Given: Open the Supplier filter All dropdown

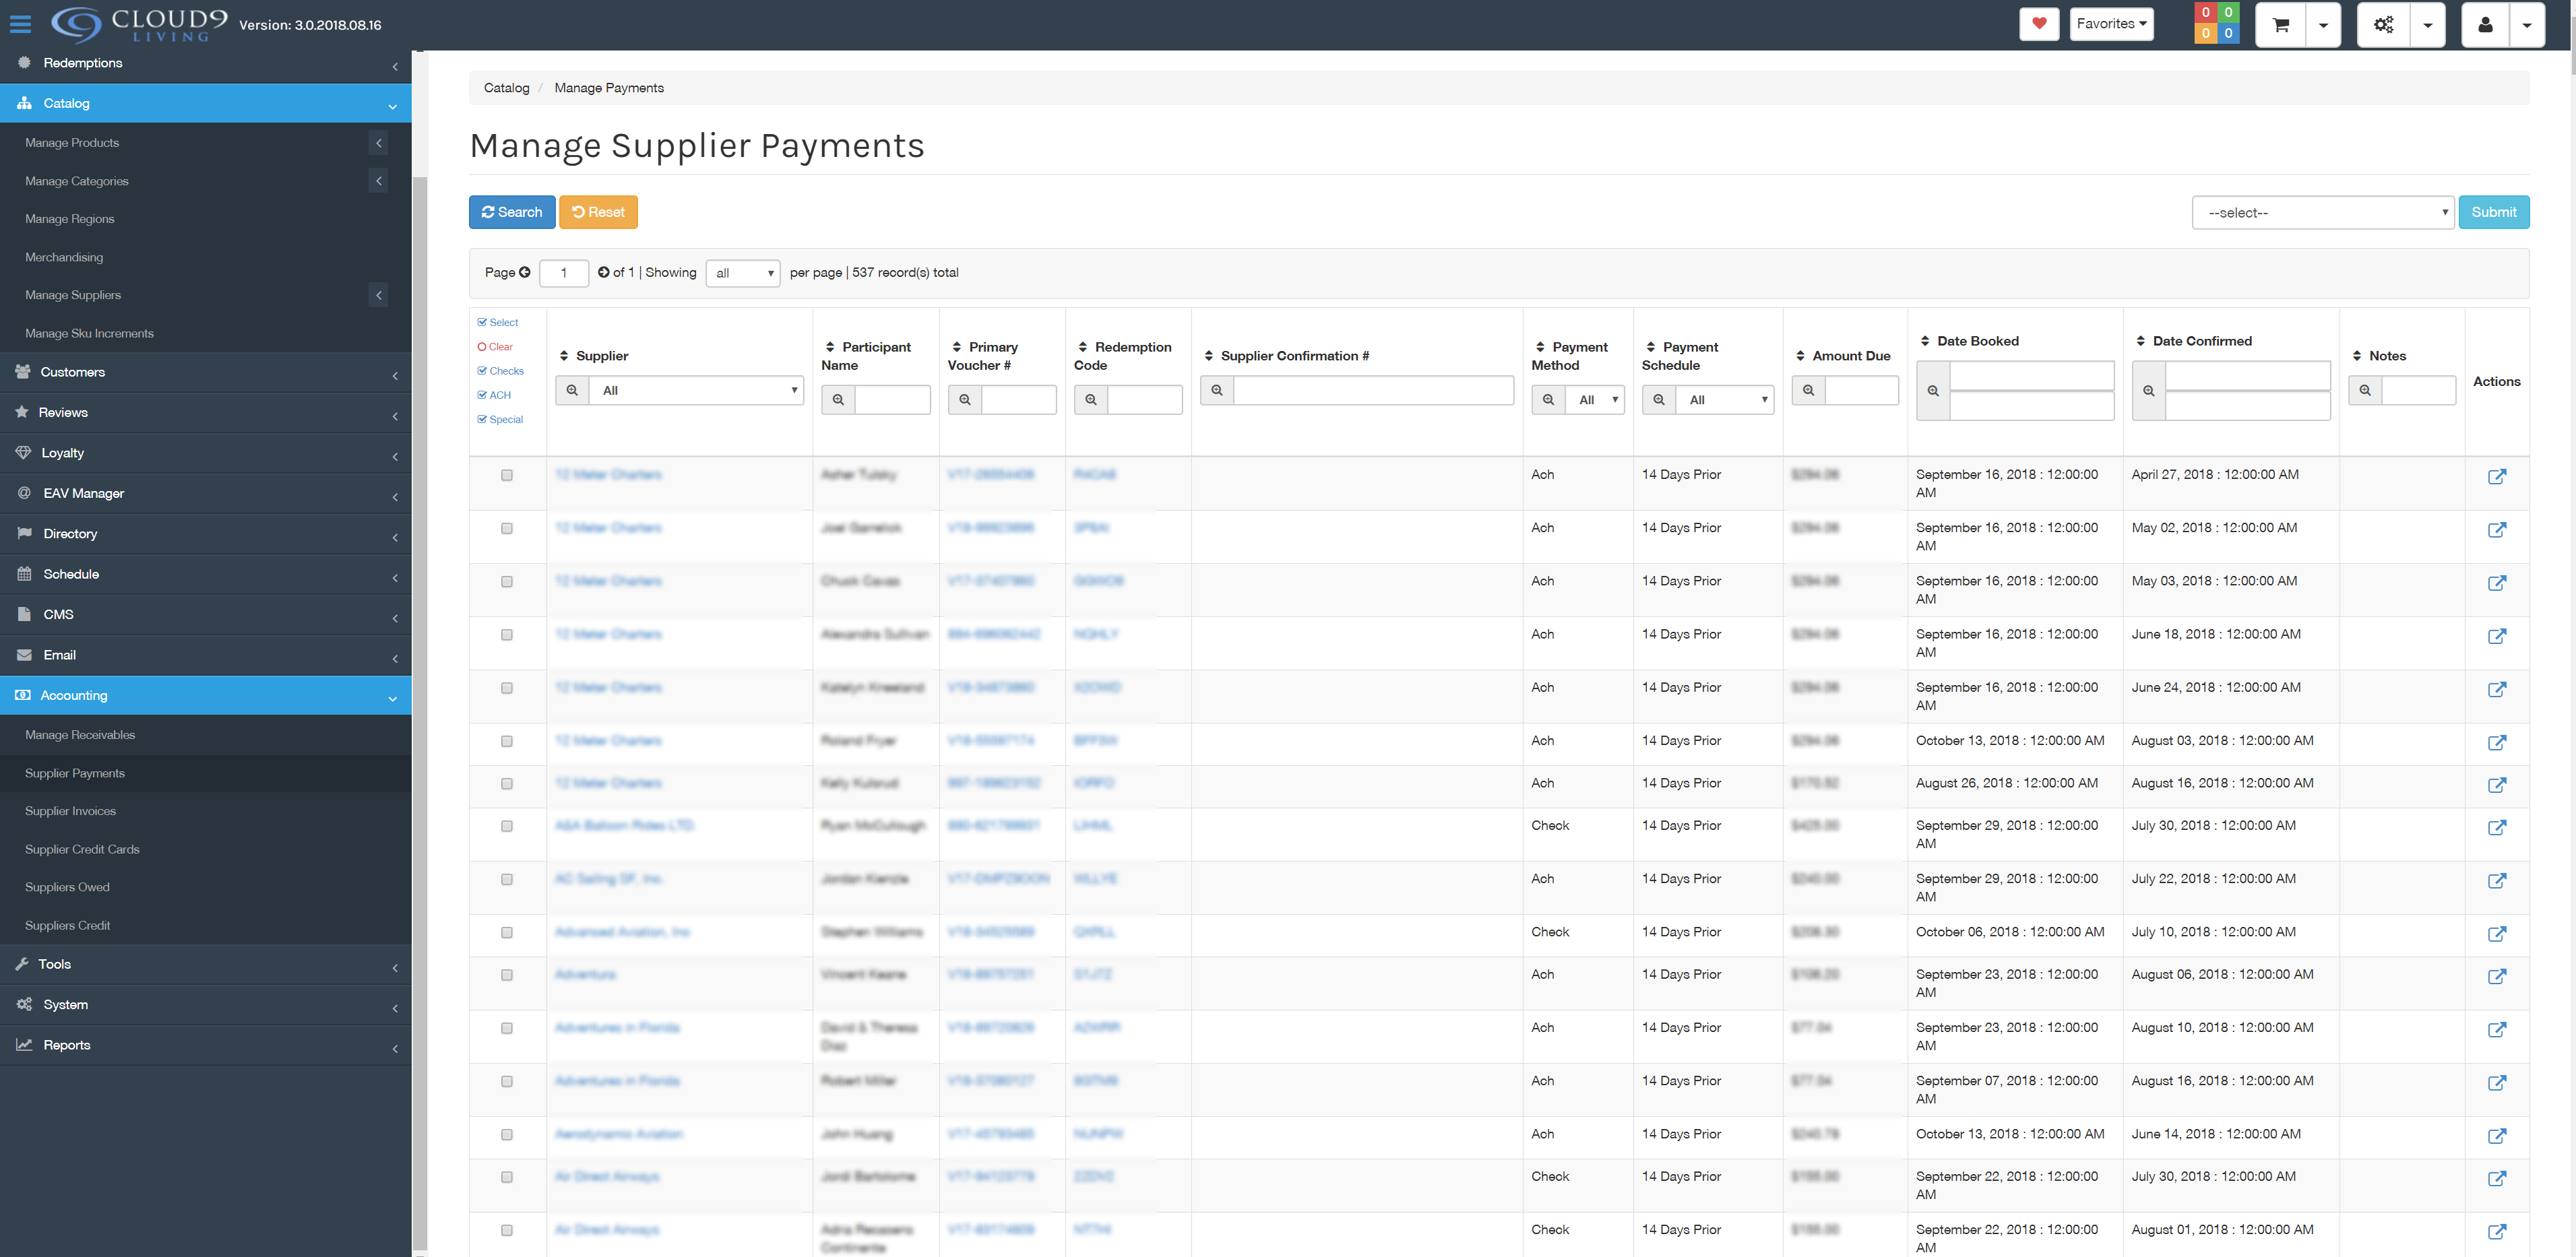Looking at the screenshot, I should click(696, 391).
